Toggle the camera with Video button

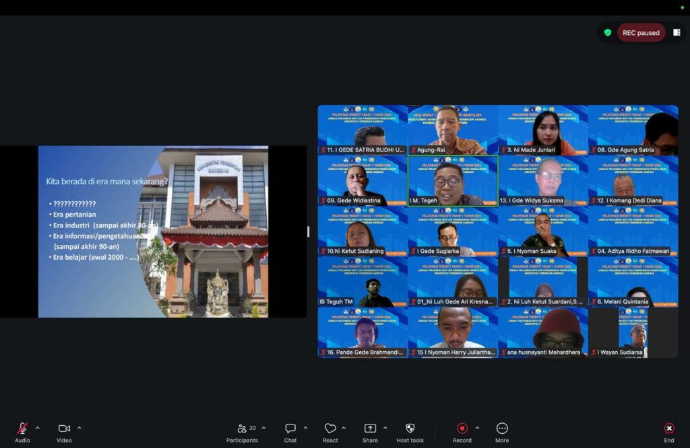(x=64, y=432)
